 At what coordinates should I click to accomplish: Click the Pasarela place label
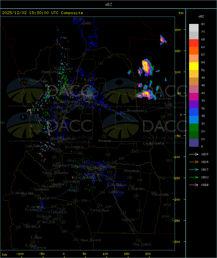38,248
